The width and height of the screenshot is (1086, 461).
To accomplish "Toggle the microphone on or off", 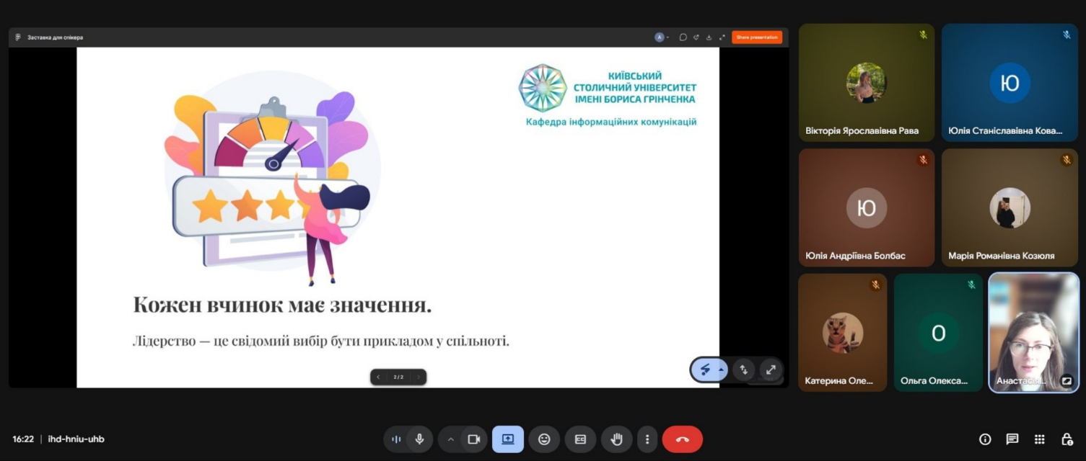I will [x=419, y=439].
